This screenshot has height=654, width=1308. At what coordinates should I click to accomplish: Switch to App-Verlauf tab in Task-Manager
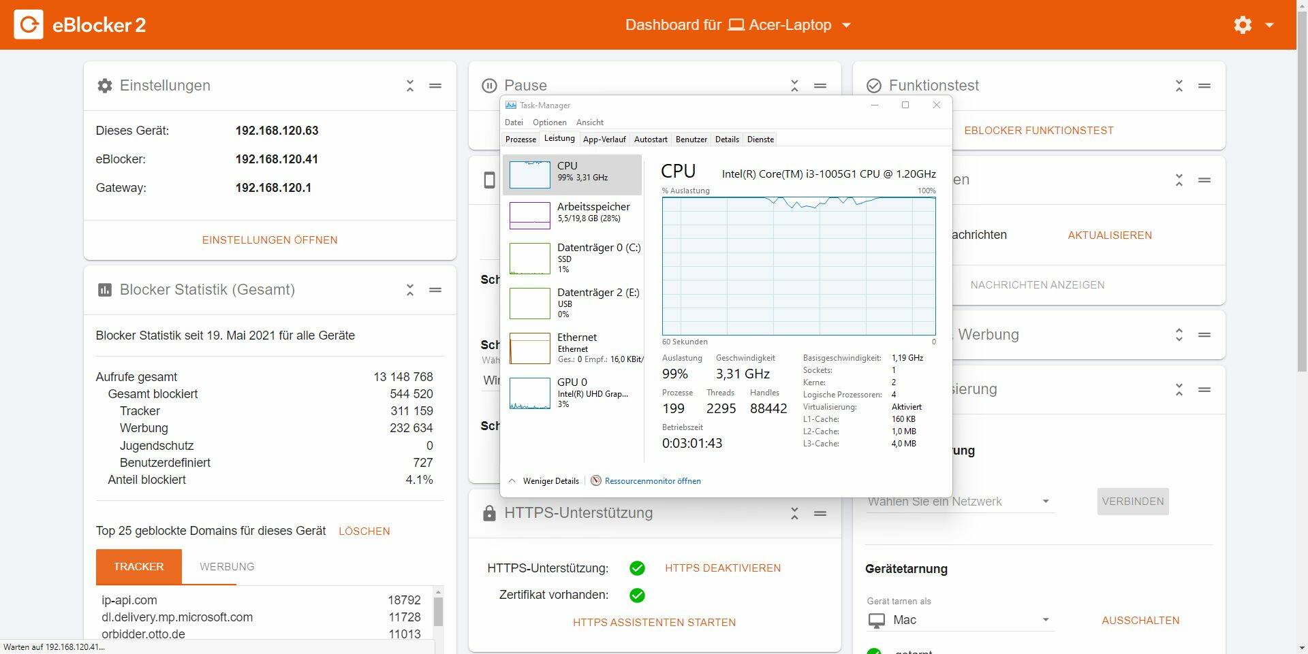604,140
